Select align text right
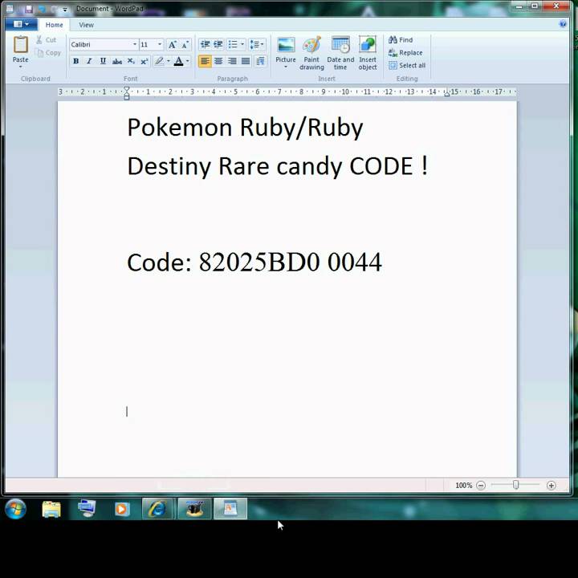Screen dimensions: 578x578 point(232,61)
